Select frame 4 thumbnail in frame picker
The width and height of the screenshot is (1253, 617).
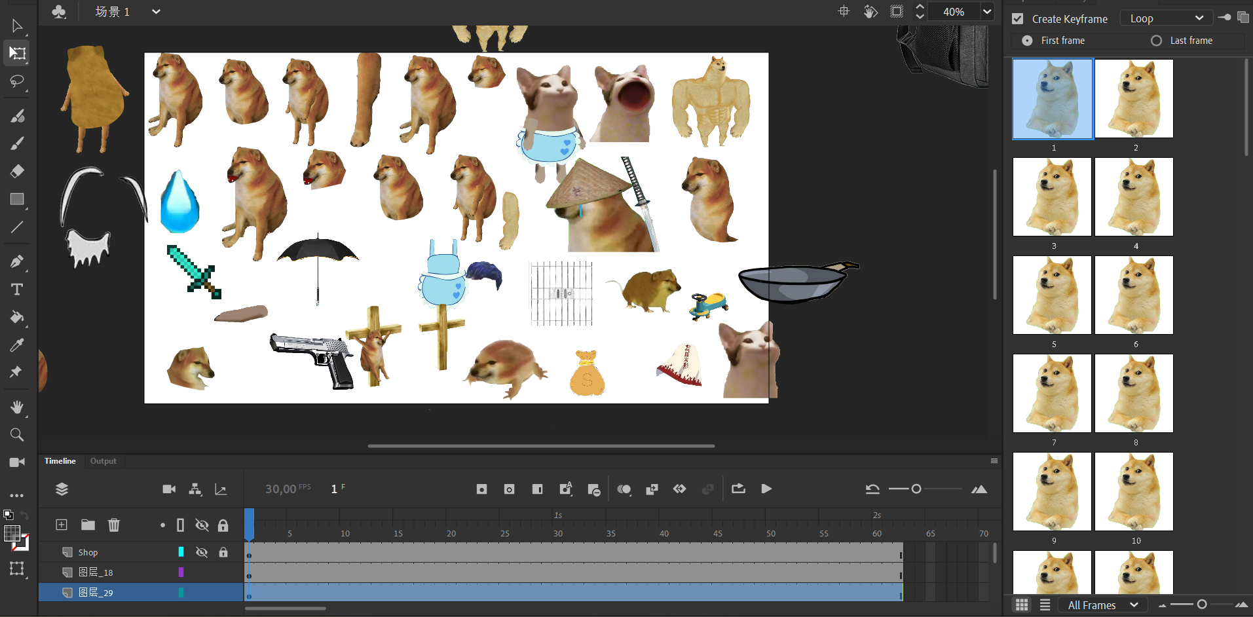[x=1134, y=197]
